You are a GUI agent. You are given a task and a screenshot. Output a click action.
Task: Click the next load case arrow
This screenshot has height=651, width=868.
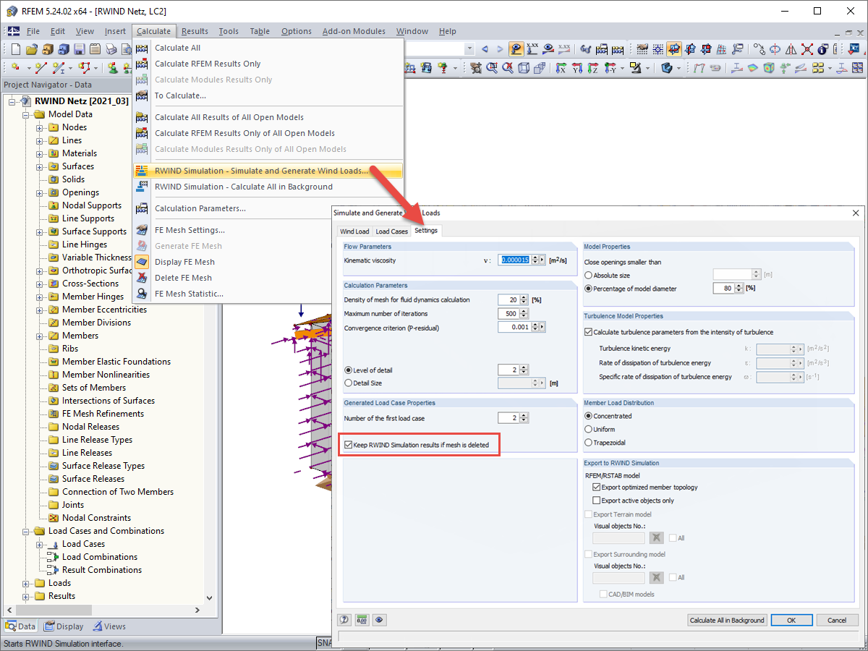tap(500, 49)
